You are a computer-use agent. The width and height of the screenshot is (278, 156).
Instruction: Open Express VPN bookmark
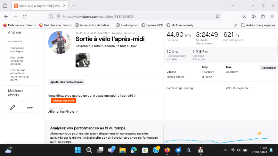pyautogui.click(x=152, y=25)
